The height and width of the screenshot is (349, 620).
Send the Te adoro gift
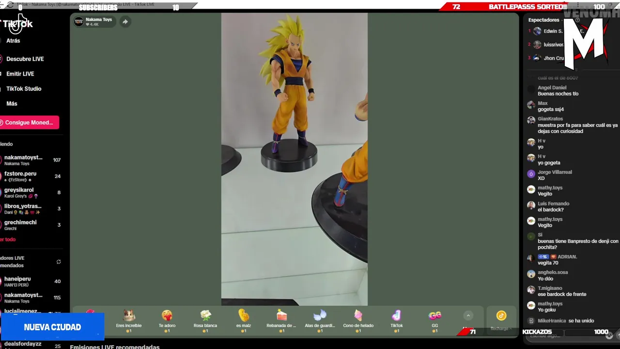(167, 321)
